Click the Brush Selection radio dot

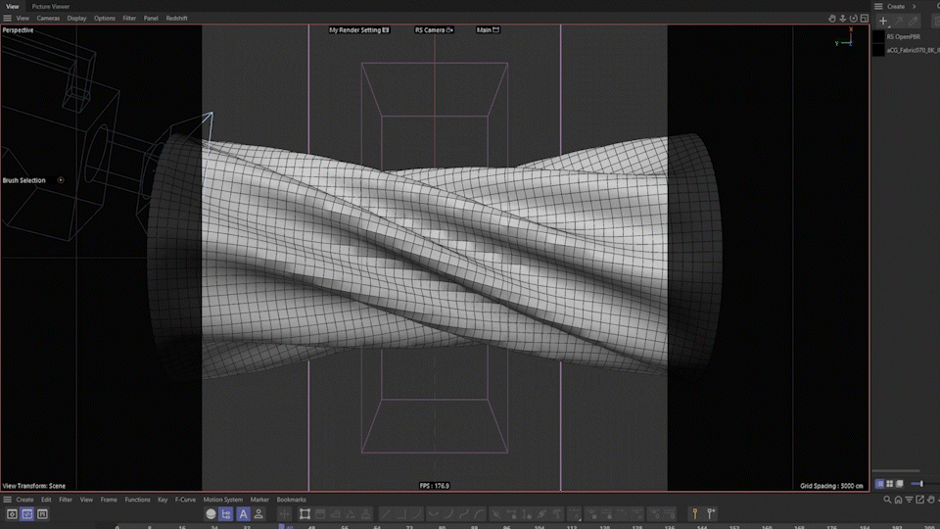pos(61,180)
